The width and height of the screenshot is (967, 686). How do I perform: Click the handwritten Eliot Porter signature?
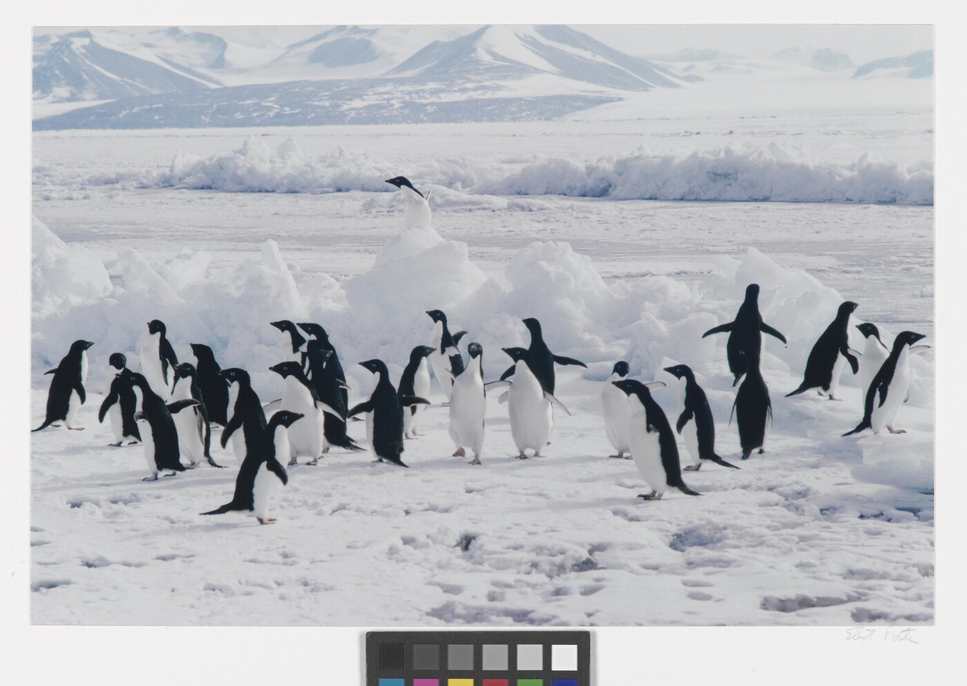[882, 636]
